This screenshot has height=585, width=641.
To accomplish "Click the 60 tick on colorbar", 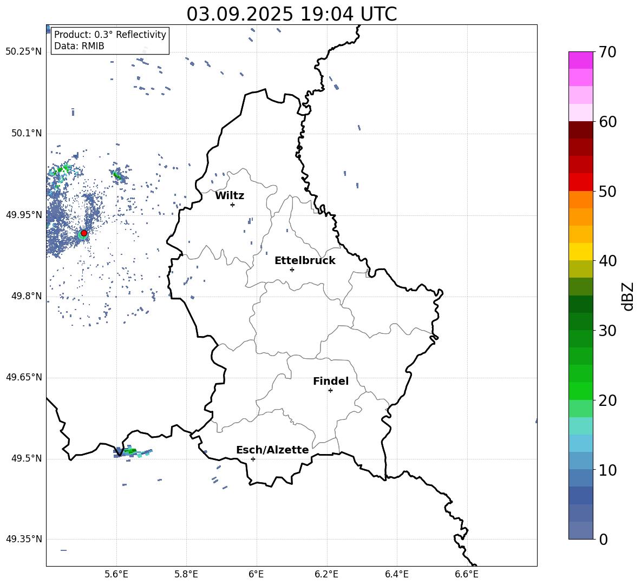I will [x=607, y=122].
